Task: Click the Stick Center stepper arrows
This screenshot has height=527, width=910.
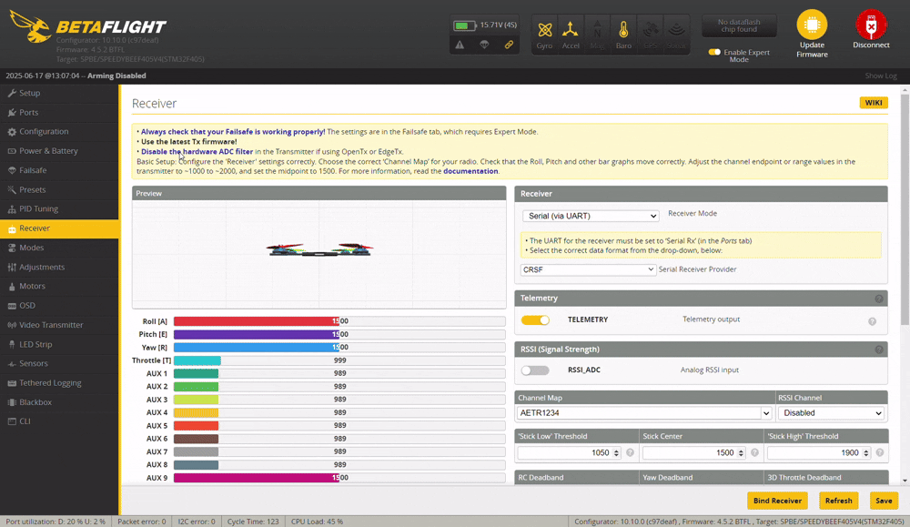Action: point(741,452)
